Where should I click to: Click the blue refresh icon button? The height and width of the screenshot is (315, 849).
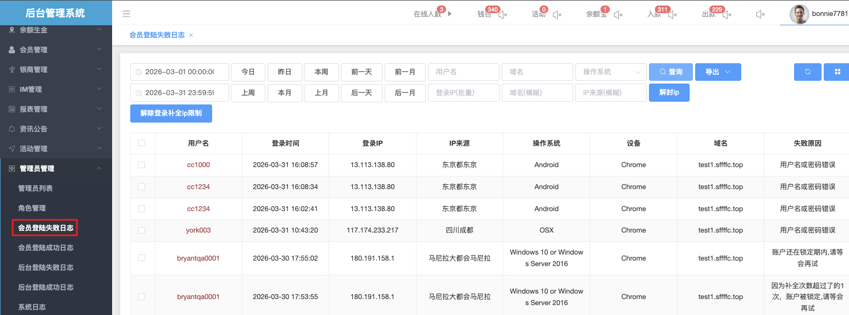(x=807, y=72)
